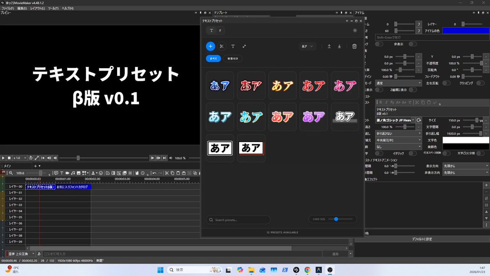Click the text item T icon in the timeline toolbar
This screenshot has height=276, width=490.
click(x=61, y=173)
